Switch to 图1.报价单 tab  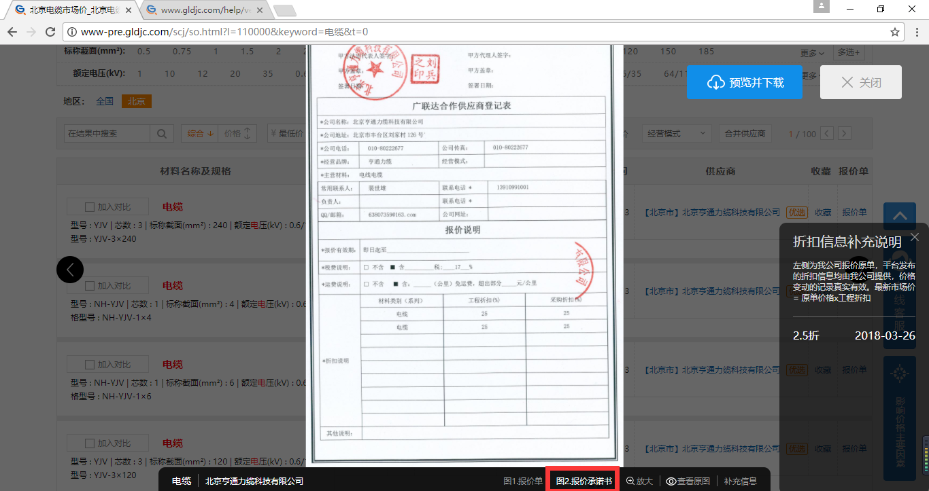(x=523, y=481)
